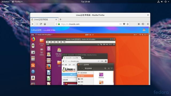Open the Firefox Library menu
The height and width of the screenshot is (96, 171).
(x=139, y=24)
